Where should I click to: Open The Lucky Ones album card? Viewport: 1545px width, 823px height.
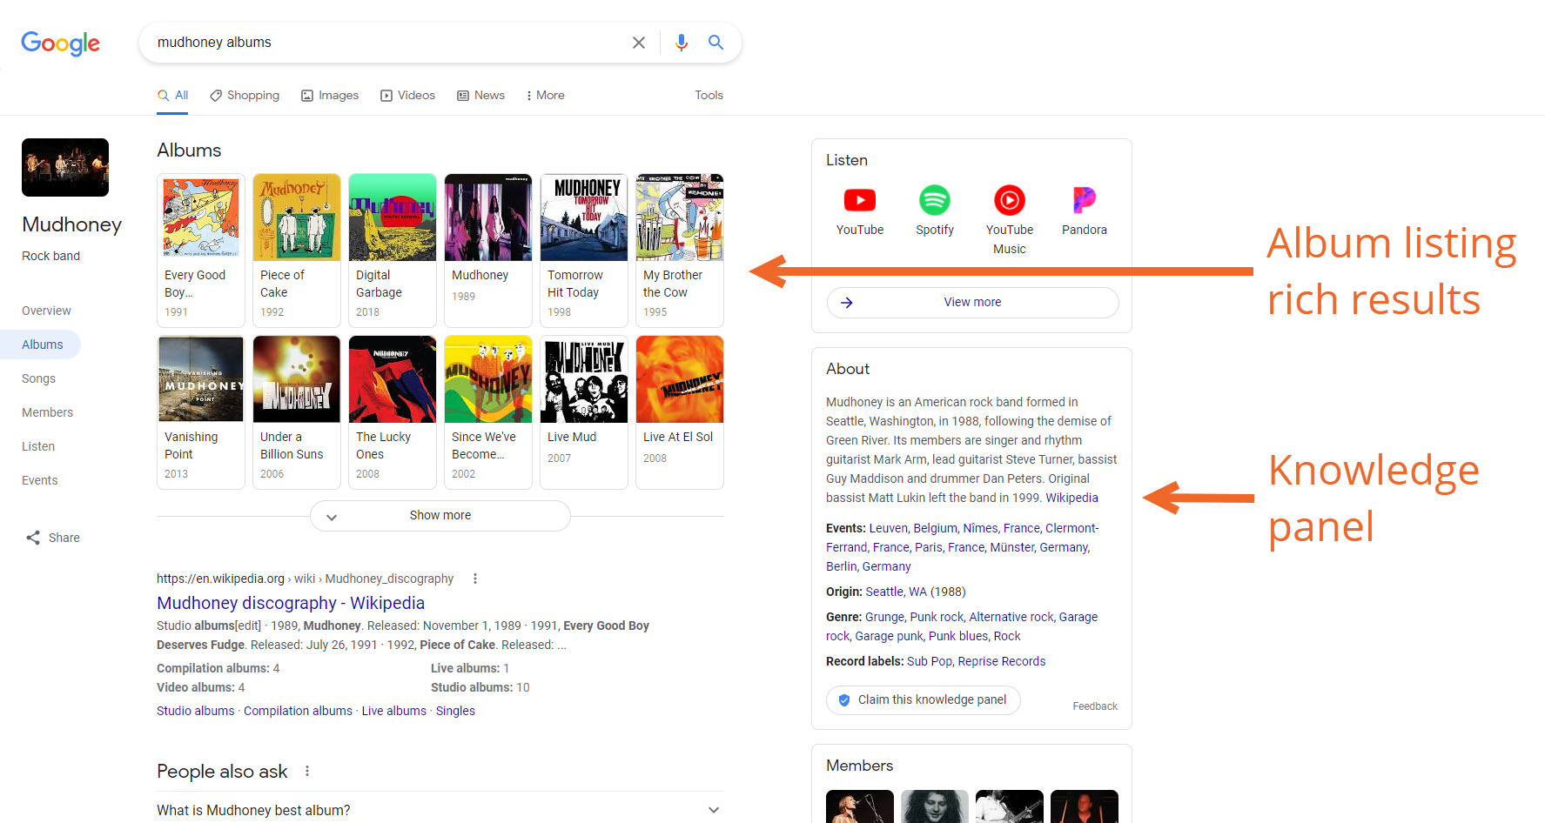tap(393, 412)
